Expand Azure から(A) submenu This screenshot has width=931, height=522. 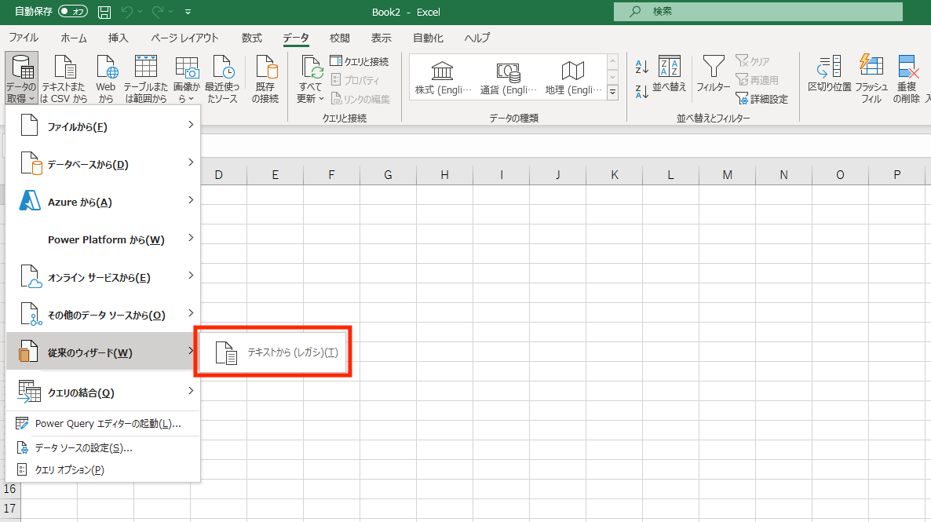coord(103,202)
